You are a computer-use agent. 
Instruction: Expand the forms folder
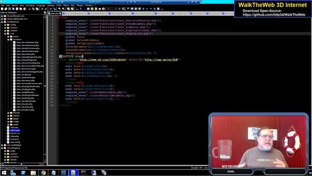point(8,37)
